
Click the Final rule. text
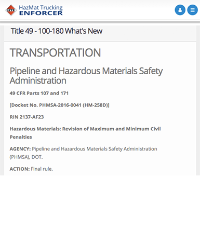tap(42, 169)
